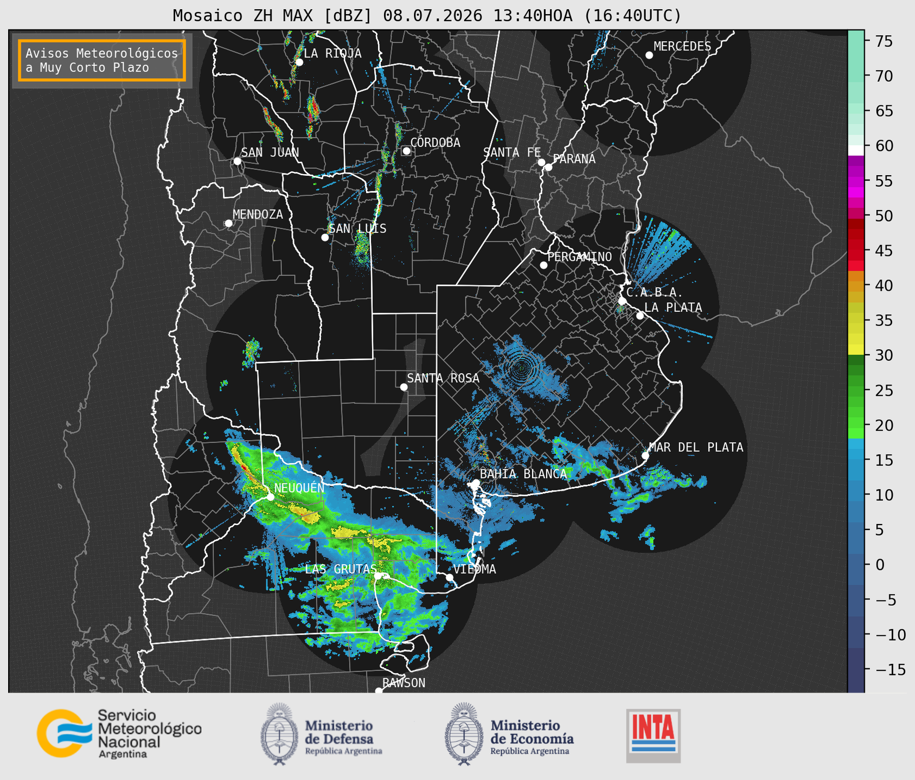915x780 pixels.
Task: Click the Servicio Meteorológico Nacional logo
Action: pyautogui.click(x=119, y=733)
